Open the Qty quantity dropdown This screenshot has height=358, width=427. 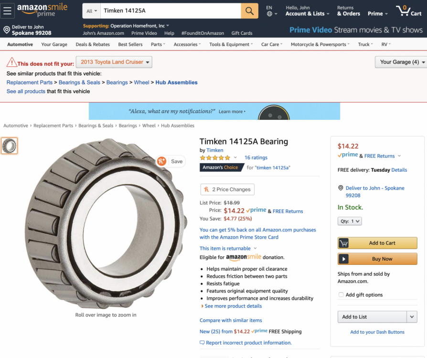[349, 221]
